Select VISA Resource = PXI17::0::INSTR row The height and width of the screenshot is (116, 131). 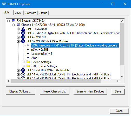click(x=75, y=45)
